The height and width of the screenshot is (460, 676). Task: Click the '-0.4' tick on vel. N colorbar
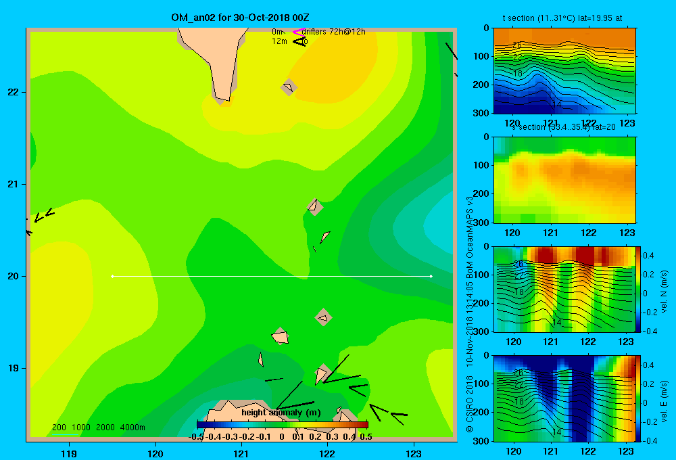[650, 331]
